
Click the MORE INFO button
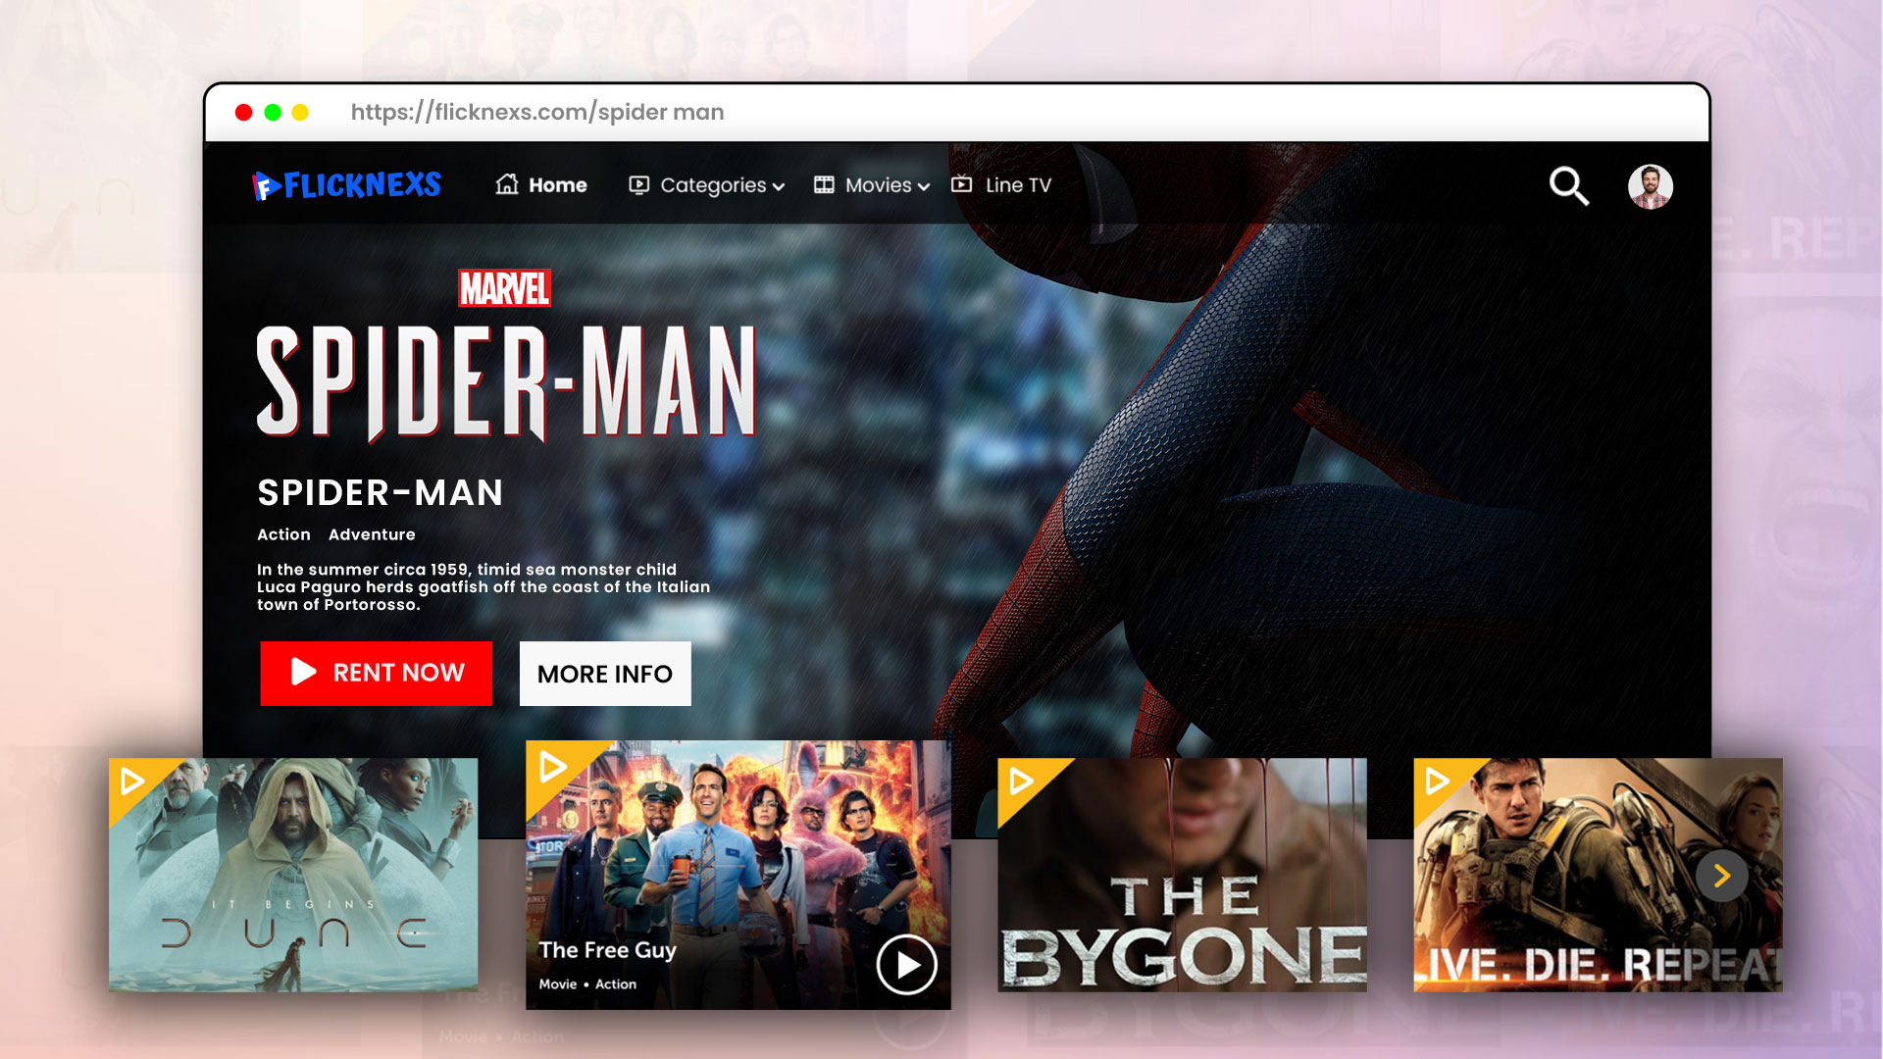click(x=605, y=673)
